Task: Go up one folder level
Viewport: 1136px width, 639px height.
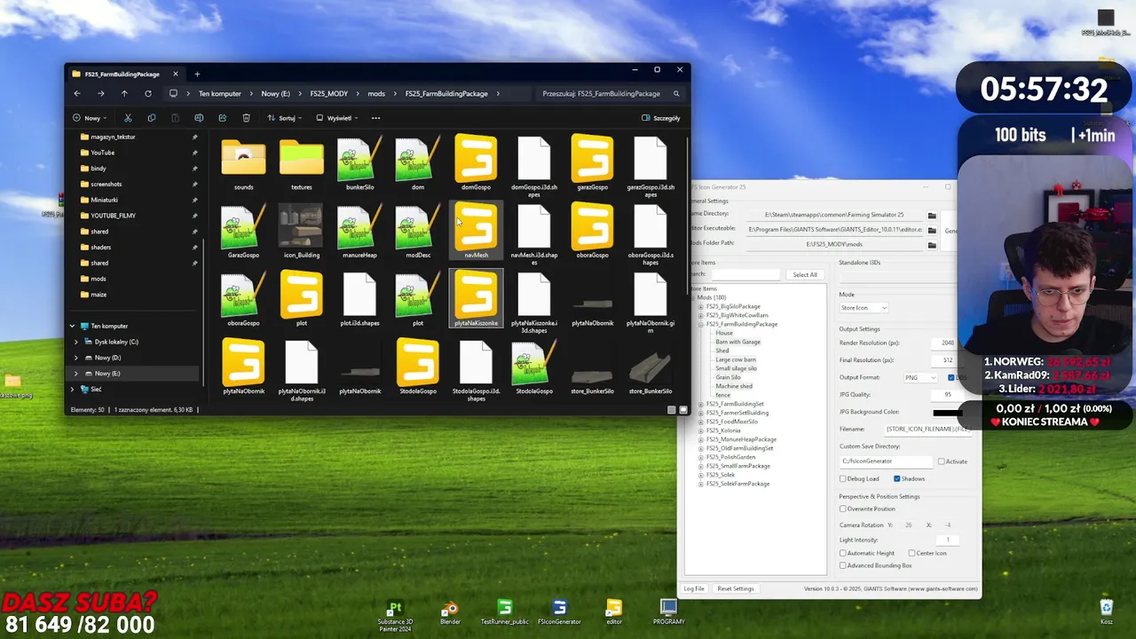Action: coord(124,93)
